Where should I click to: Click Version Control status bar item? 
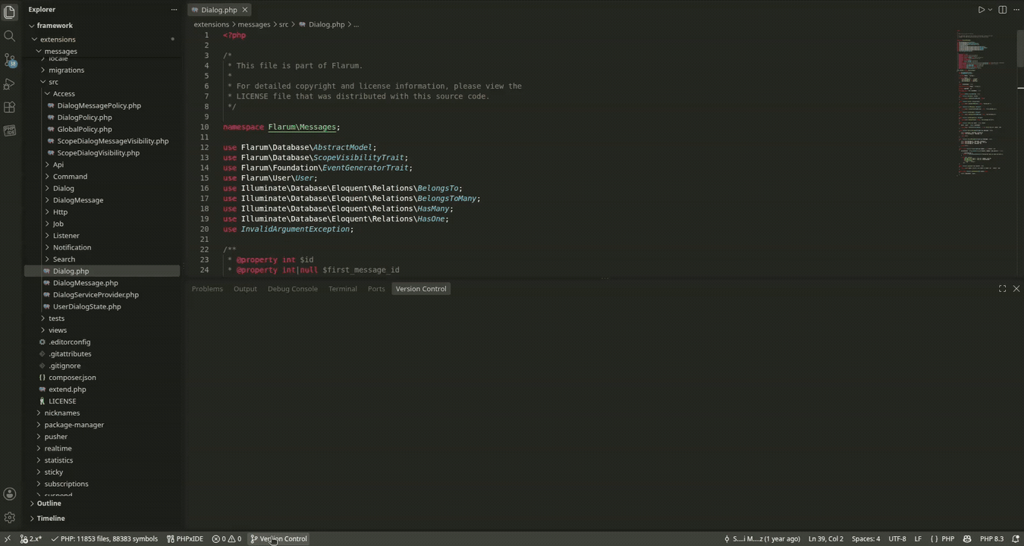(278, 539)
